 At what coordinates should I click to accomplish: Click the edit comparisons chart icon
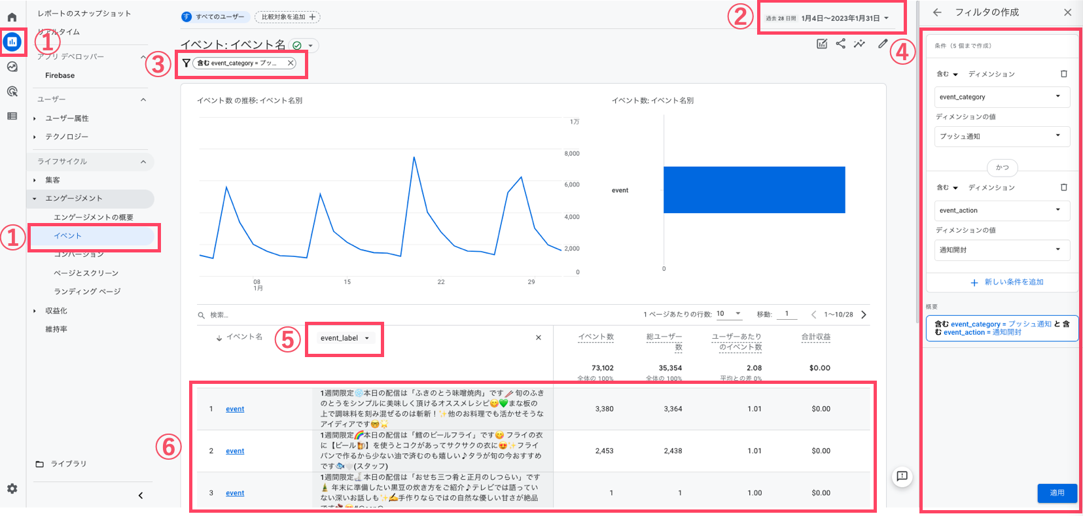tap(822, 44)
